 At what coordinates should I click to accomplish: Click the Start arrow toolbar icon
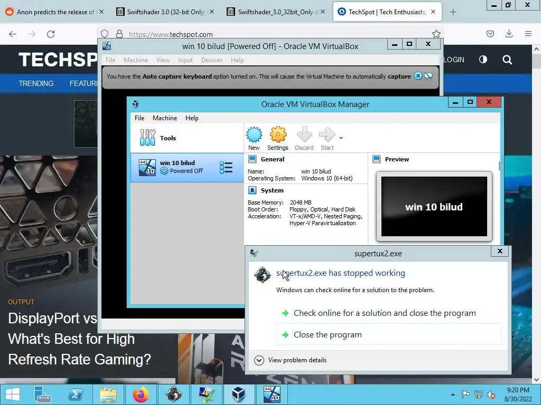[327, 138]
